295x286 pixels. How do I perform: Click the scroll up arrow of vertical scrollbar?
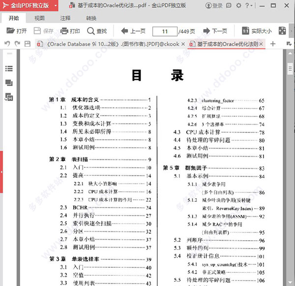290,54
